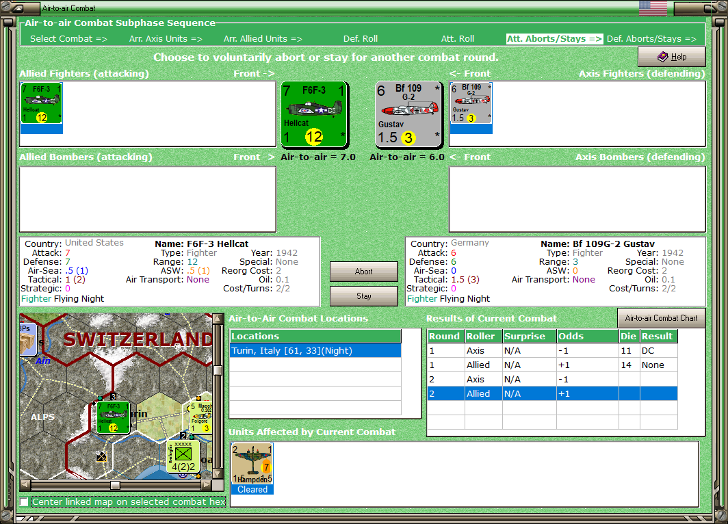This screenshot has width=728, height=524.
Task: Go to Select Combat subphase
Action: pyautogui.click(x=68, y=39)
